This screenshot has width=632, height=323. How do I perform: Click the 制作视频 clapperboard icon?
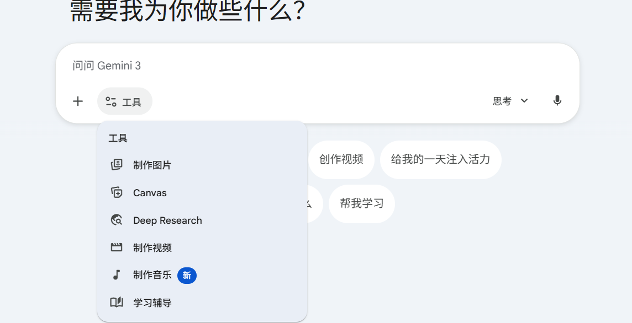click(117, 247)
